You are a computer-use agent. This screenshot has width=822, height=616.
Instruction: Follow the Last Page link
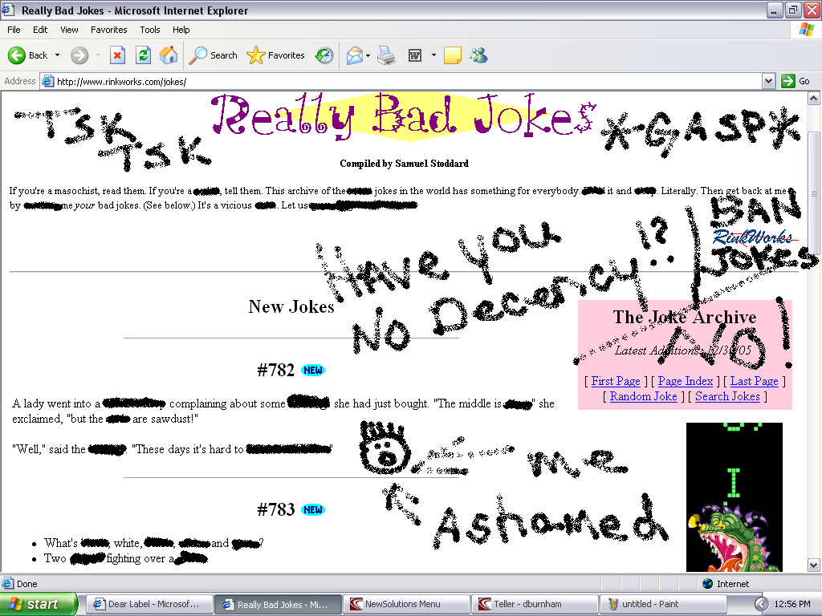tap(754, 381)
